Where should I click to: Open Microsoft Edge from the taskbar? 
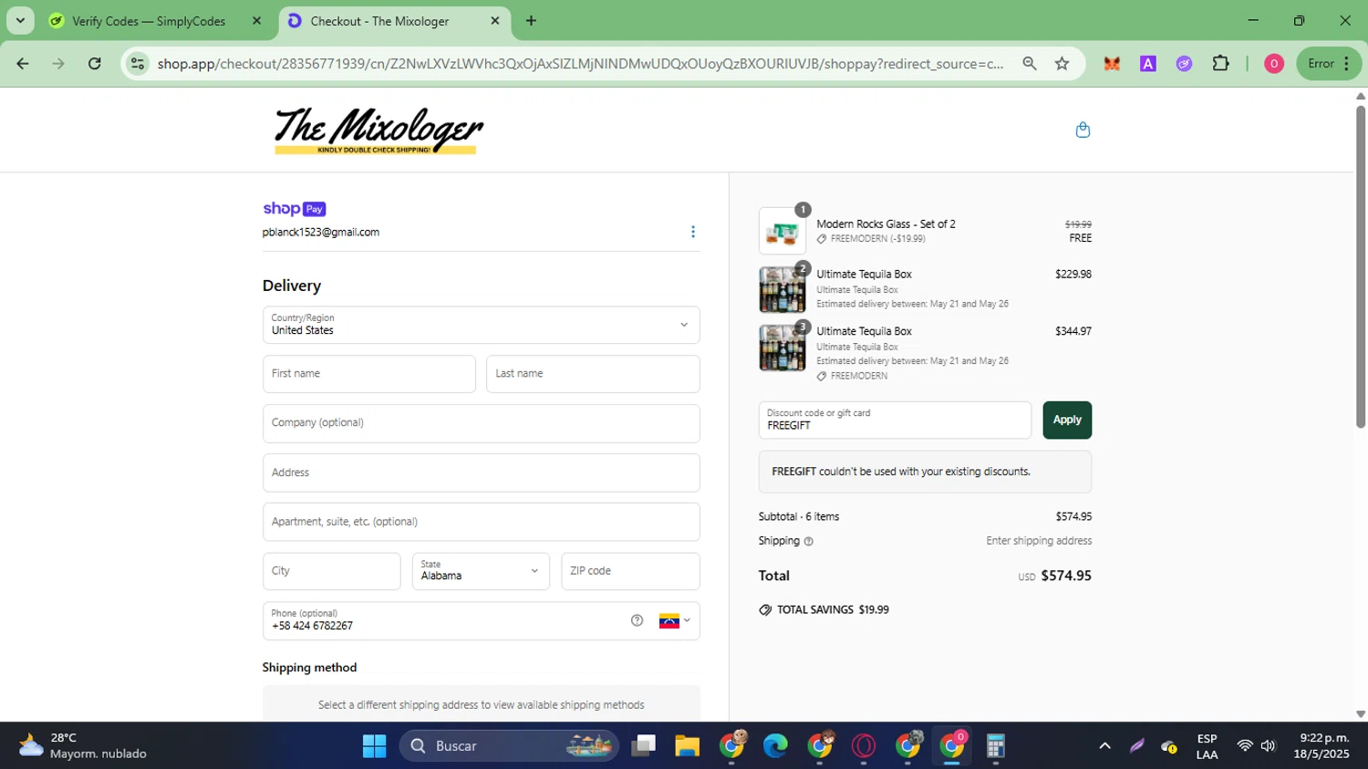(775, 746)
